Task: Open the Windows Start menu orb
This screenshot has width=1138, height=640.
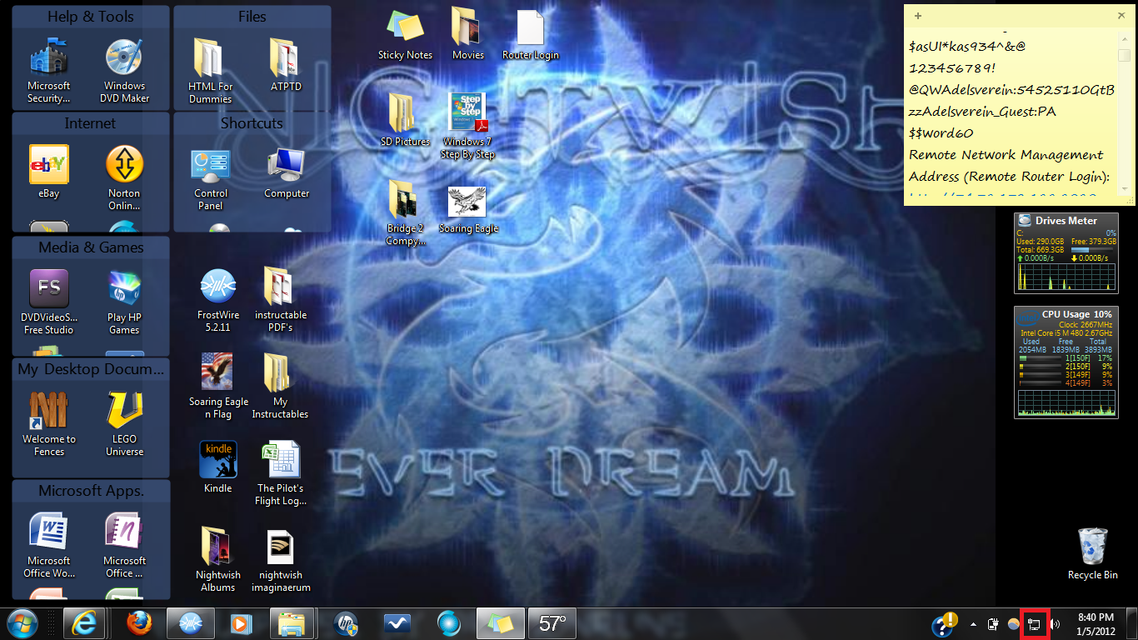Action: [x=22, y=623]
